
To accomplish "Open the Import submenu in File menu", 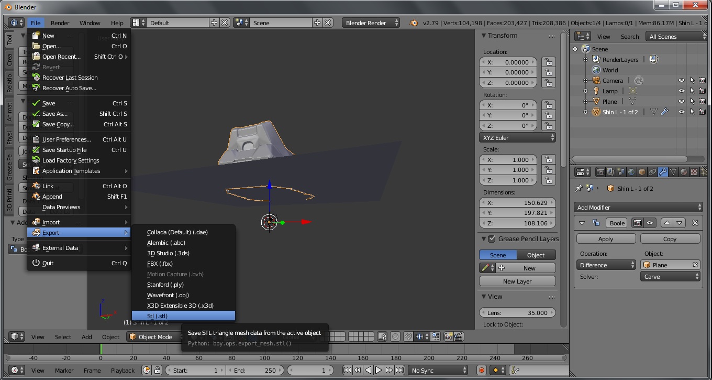I will pyautogui.click(x=79, y=222).
